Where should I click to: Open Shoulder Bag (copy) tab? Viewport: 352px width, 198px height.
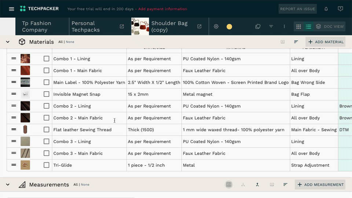pyautogui.click(x=170, y=26)
